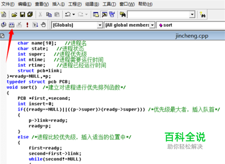Open the 工具(T) menu
The width and height of the screenshot is (225, 164).
(x=109, y=4)
